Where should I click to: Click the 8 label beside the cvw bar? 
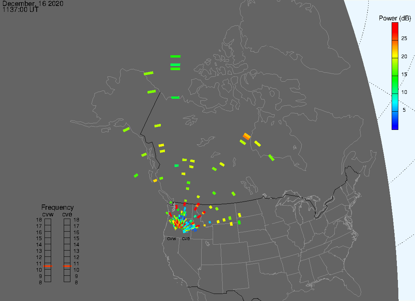40,283
